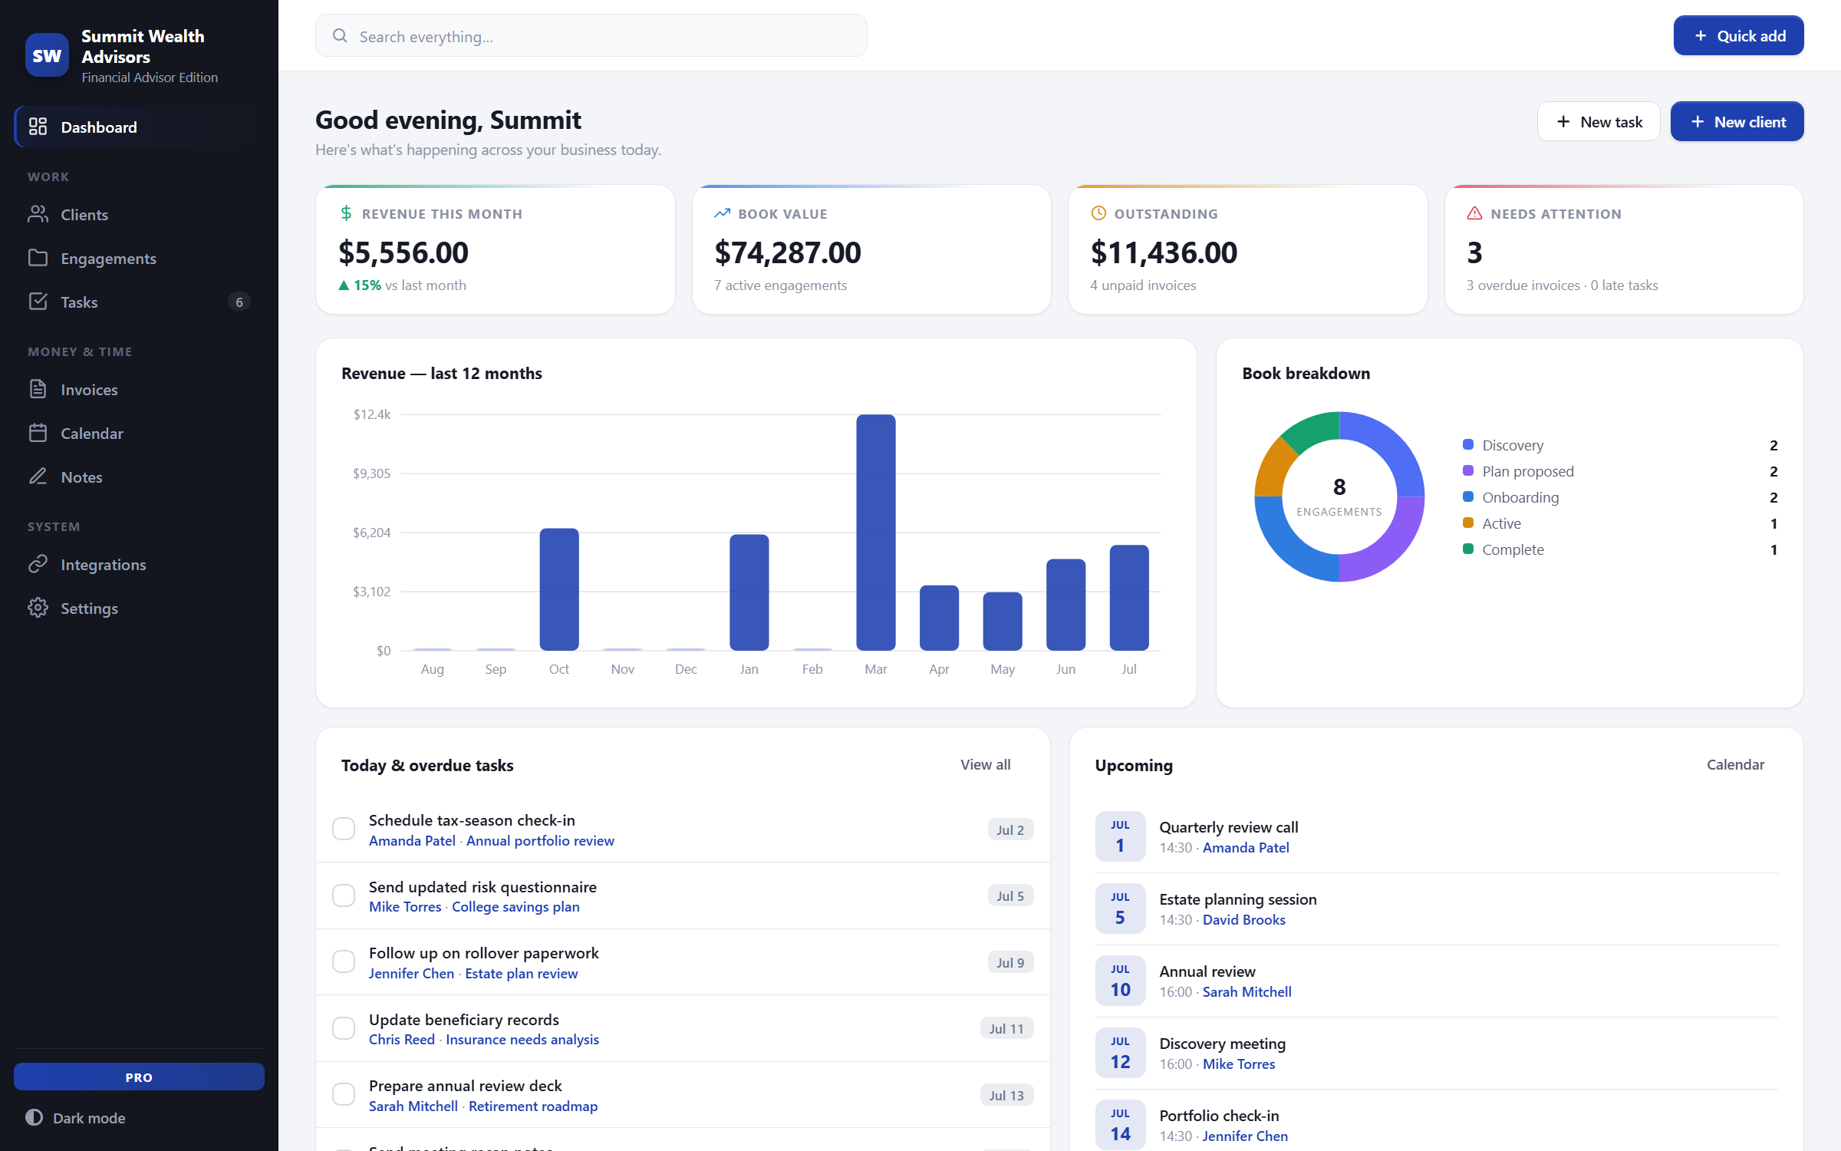This screenshot has height=1151, width=1841.
Task: Open Settings in sidebar
Action: click(139, 608)
